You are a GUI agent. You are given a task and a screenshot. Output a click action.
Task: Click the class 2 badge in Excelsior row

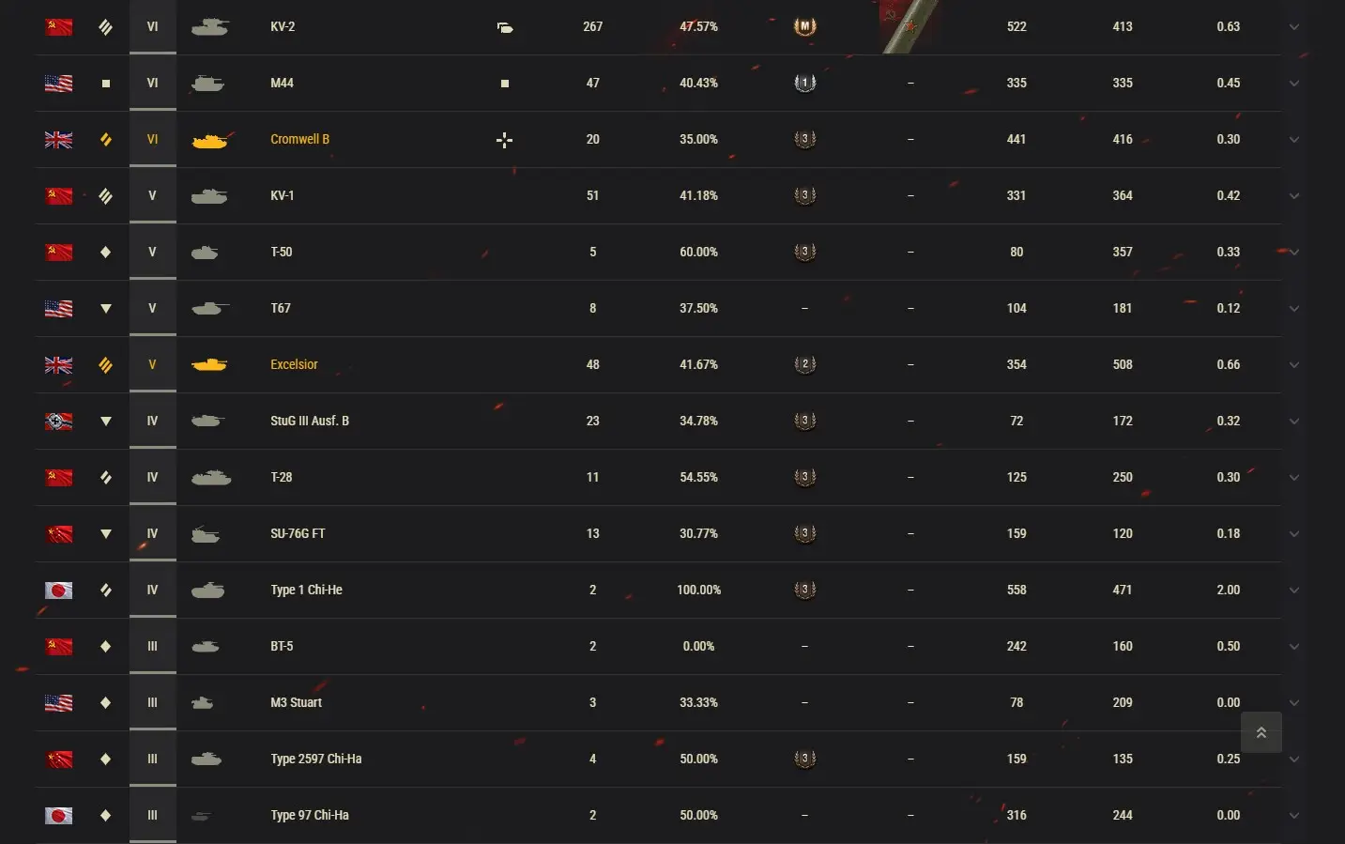[x=804, y=364]
